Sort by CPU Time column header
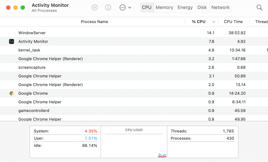268x162 pixels. 233,22
